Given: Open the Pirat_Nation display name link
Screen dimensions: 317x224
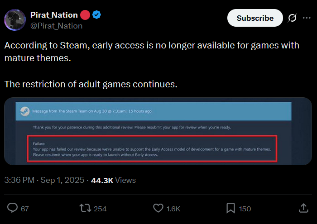Looking at the screenshot, I should point(54,15).
